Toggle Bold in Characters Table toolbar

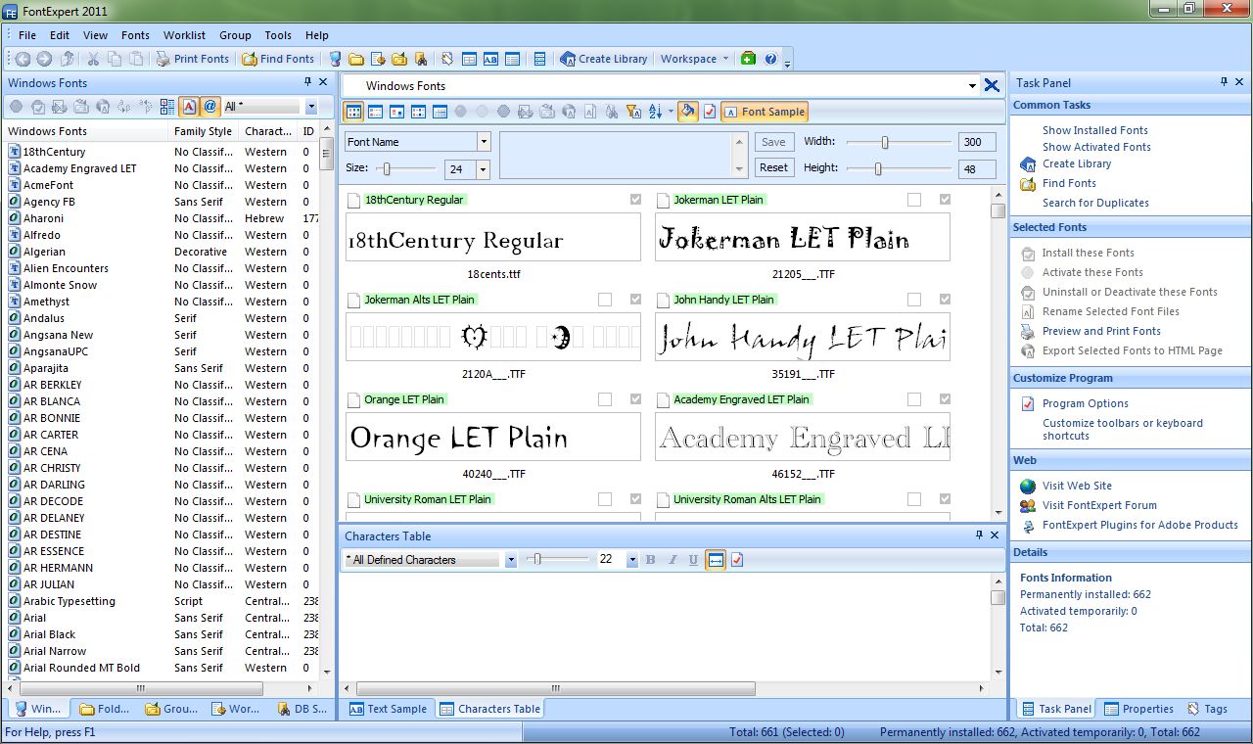pos(650,560)
